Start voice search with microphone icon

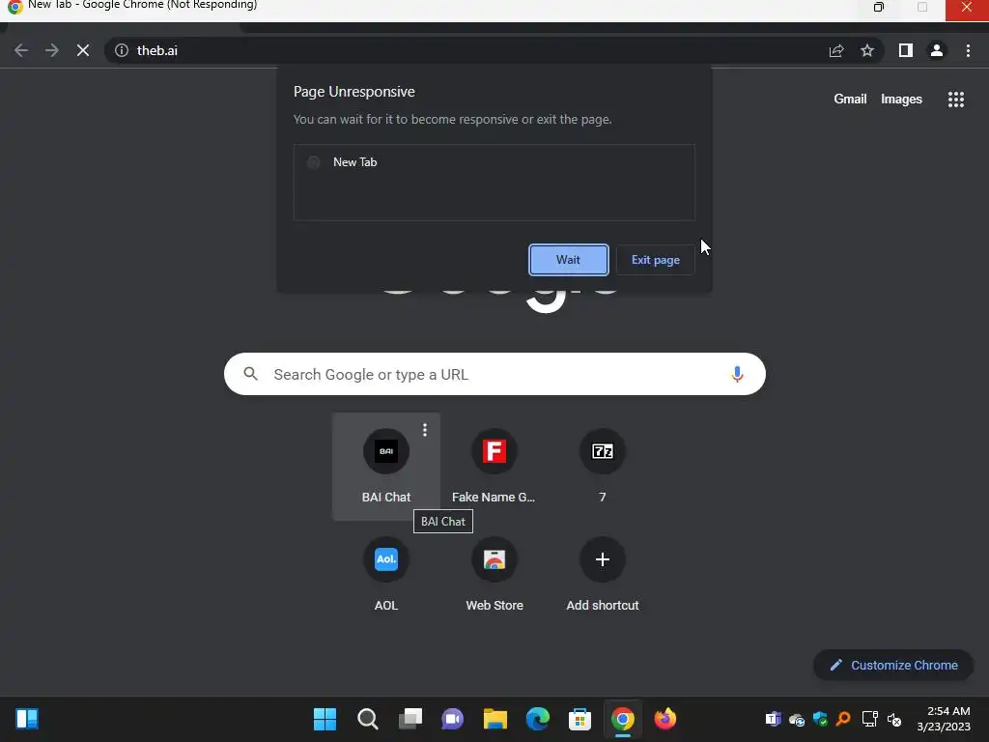737,374
